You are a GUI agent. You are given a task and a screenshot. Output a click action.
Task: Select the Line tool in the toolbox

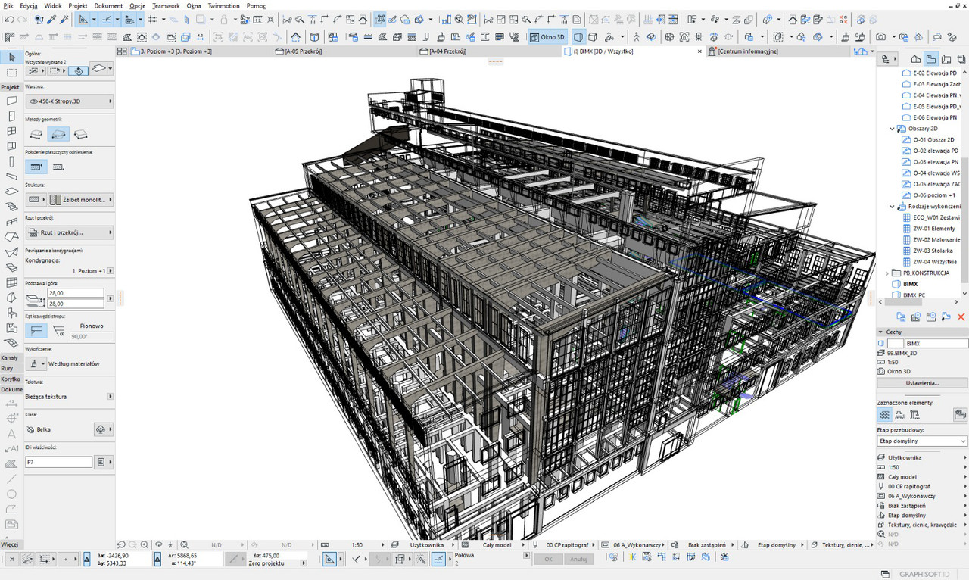11,479
